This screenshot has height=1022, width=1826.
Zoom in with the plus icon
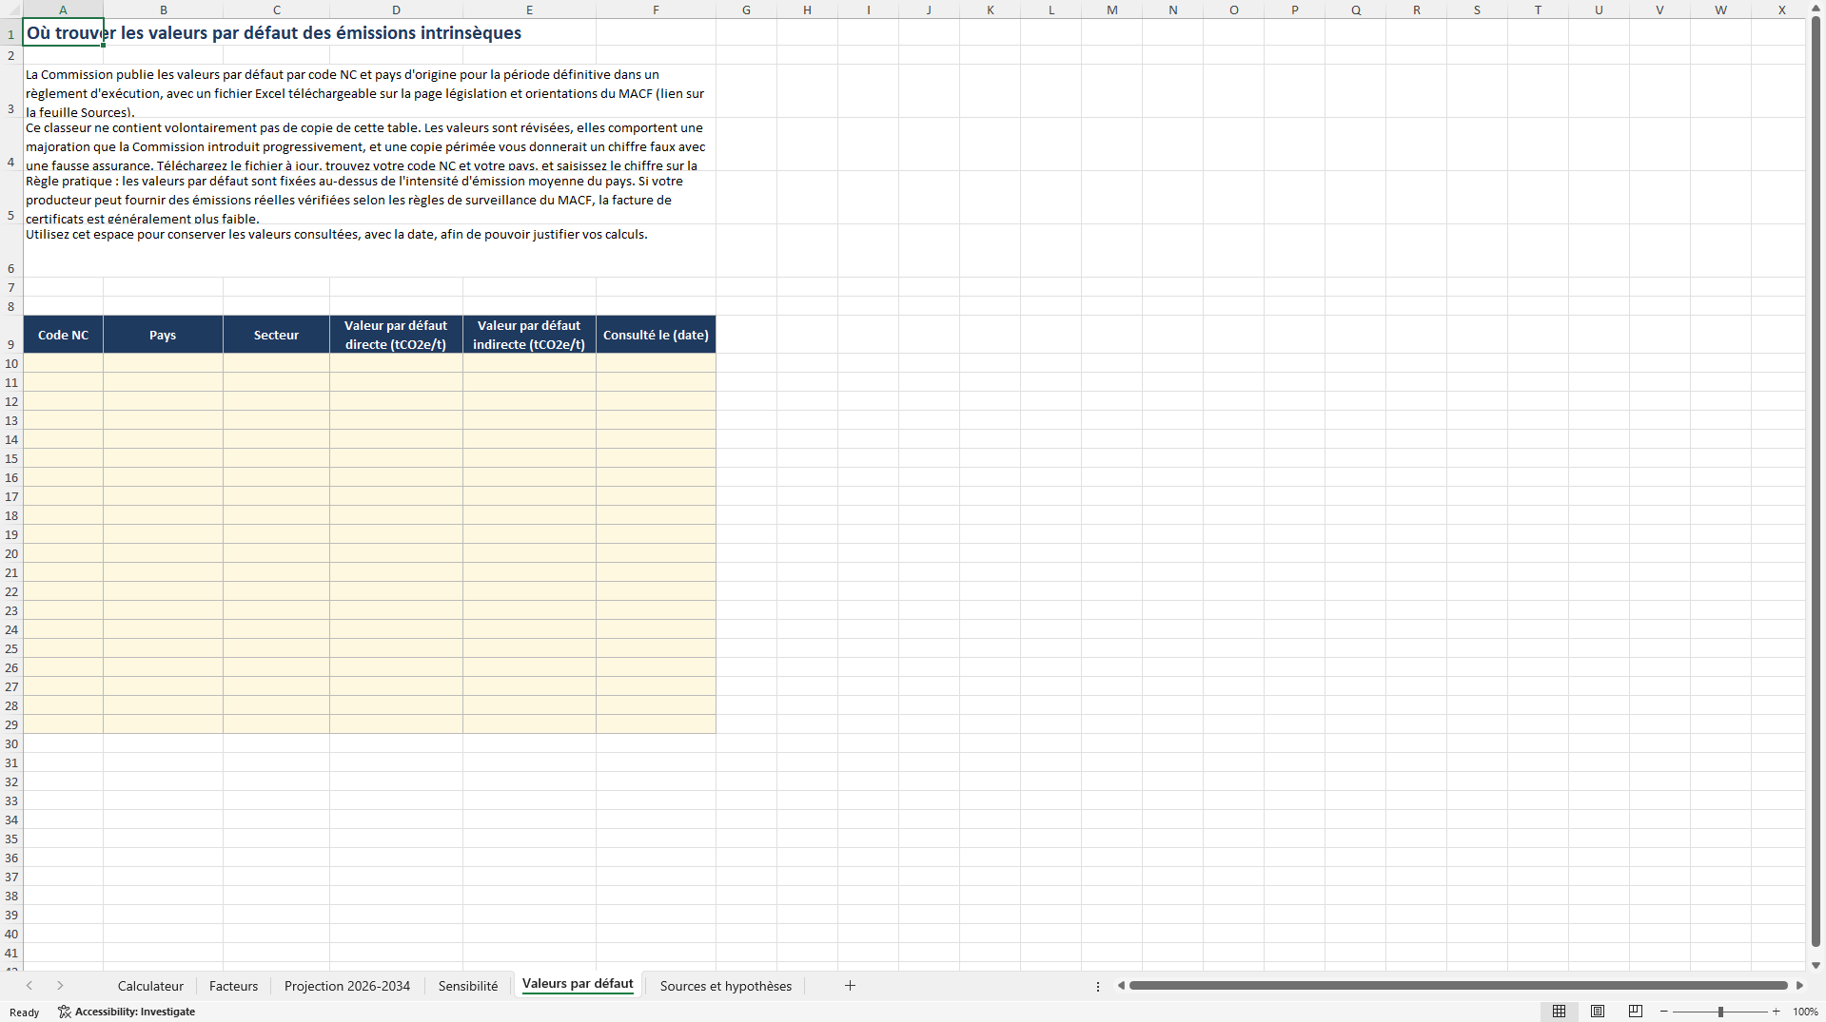pyautogui.click(x=1777, y=1012)
